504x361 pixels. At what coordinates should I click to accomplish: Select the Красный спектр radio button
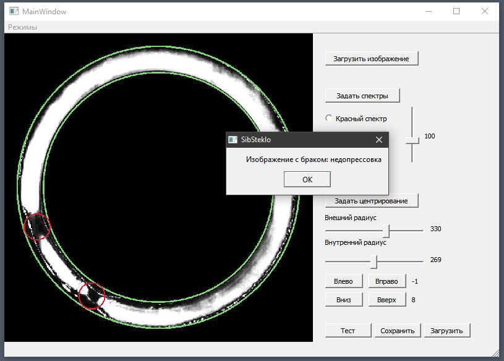[328, 118]
